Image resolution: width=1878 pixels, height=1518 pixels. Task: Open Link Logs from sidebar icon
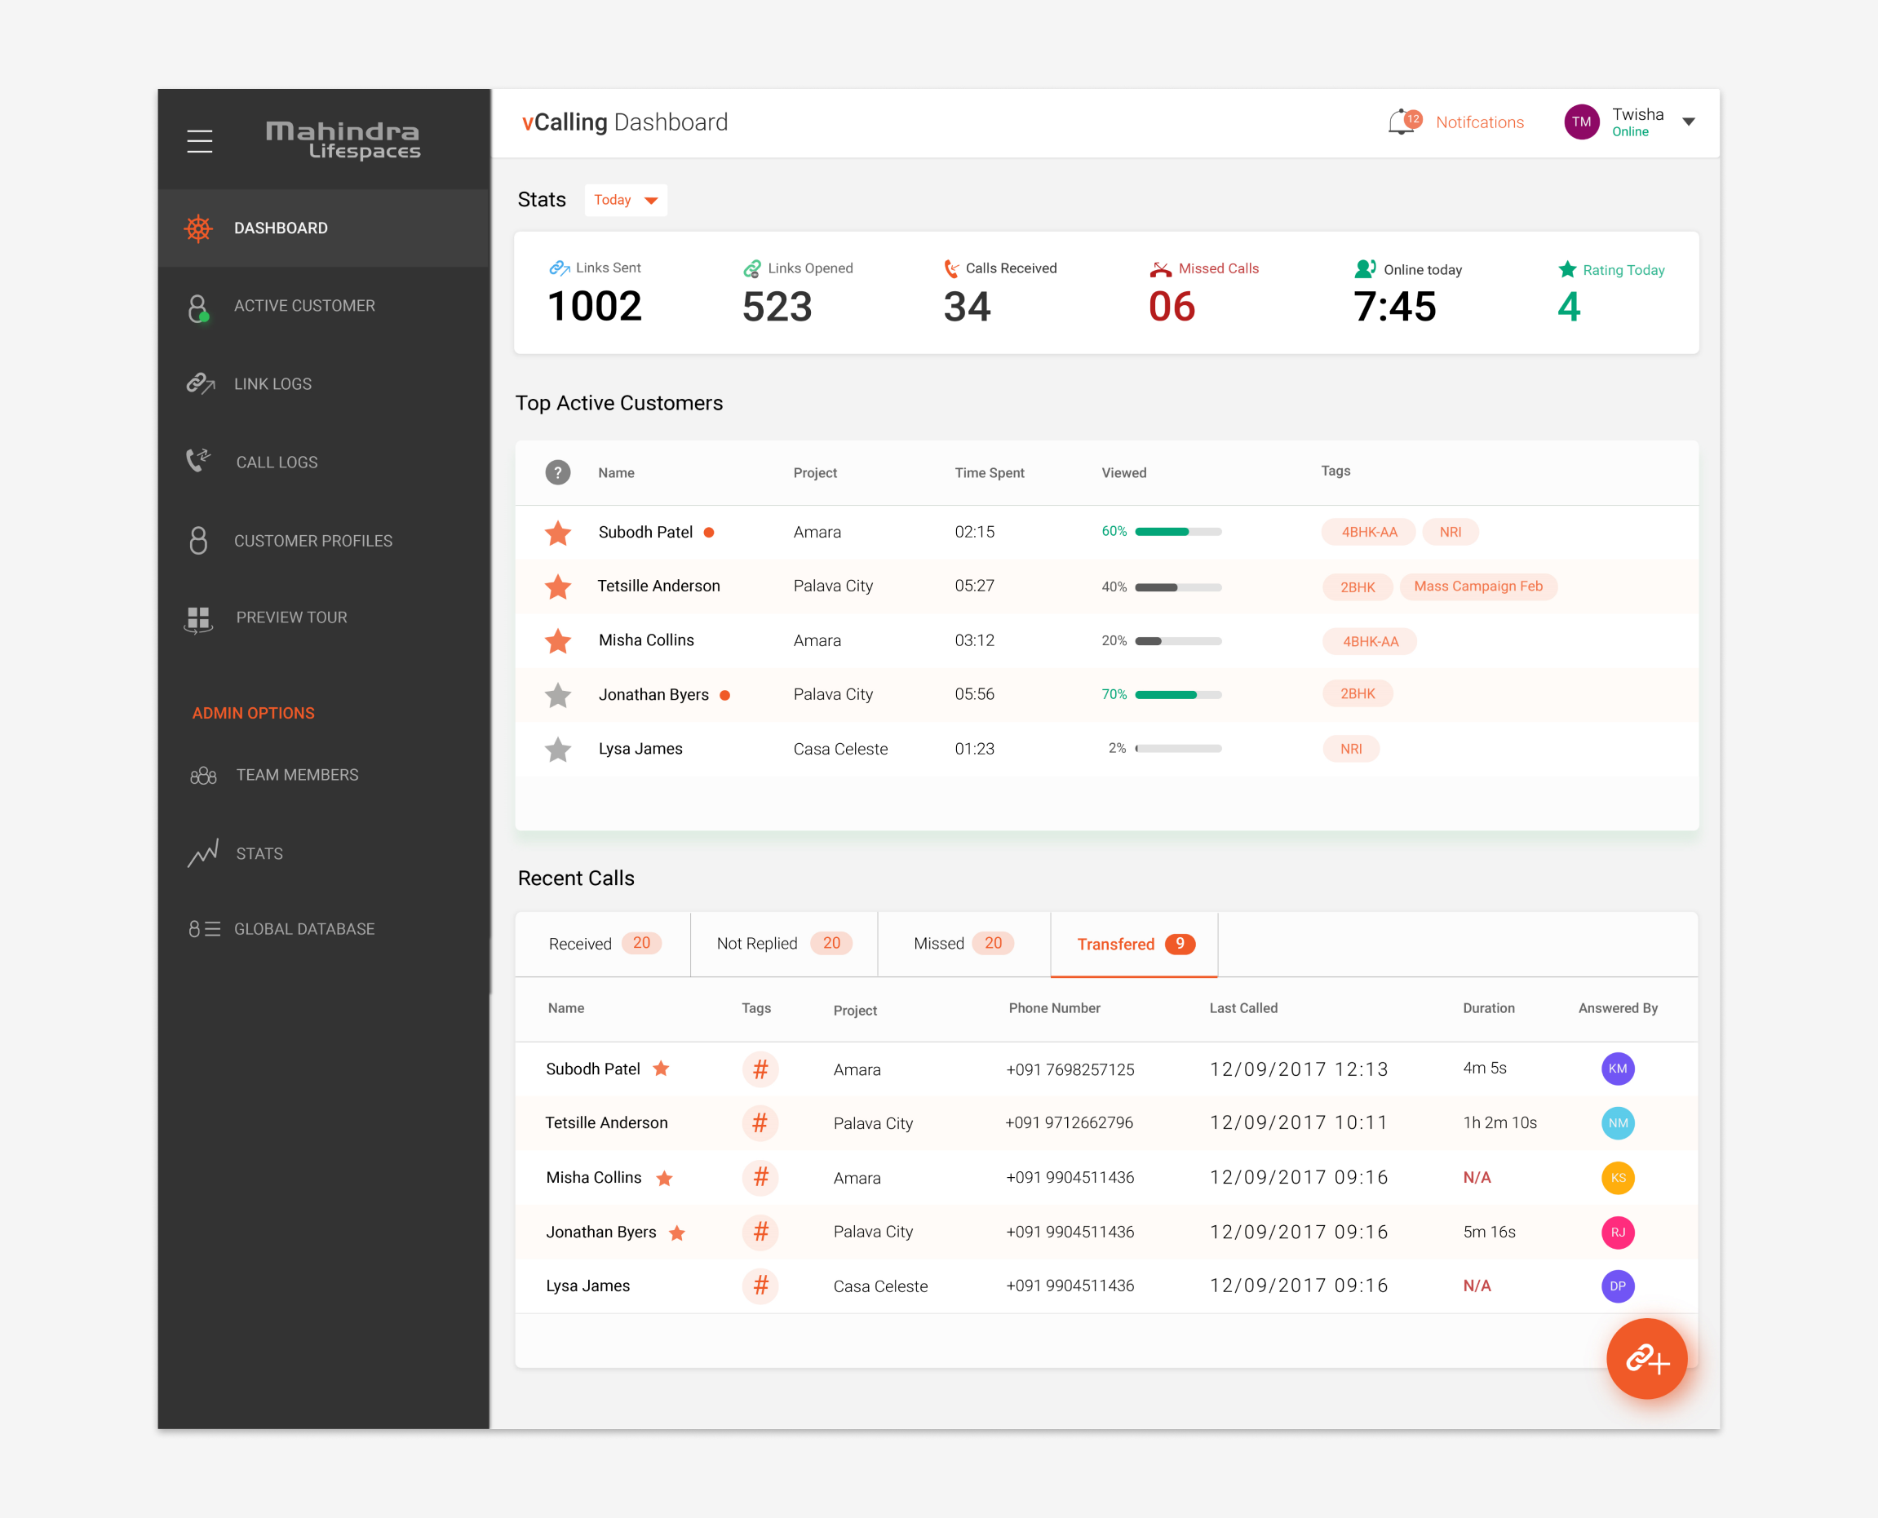click(201, 384)
